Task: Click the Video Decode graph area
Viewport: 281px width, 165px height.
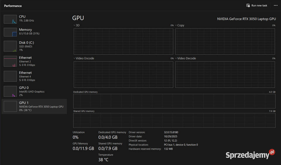Action: (225, 74)
